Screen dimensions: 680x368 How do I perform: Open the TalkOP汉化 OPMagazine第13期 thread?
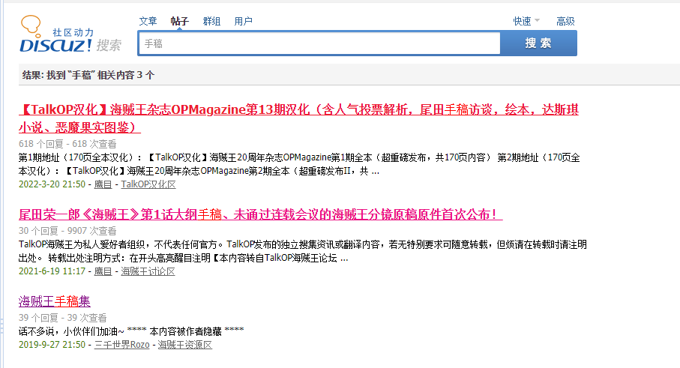point(298,118)
